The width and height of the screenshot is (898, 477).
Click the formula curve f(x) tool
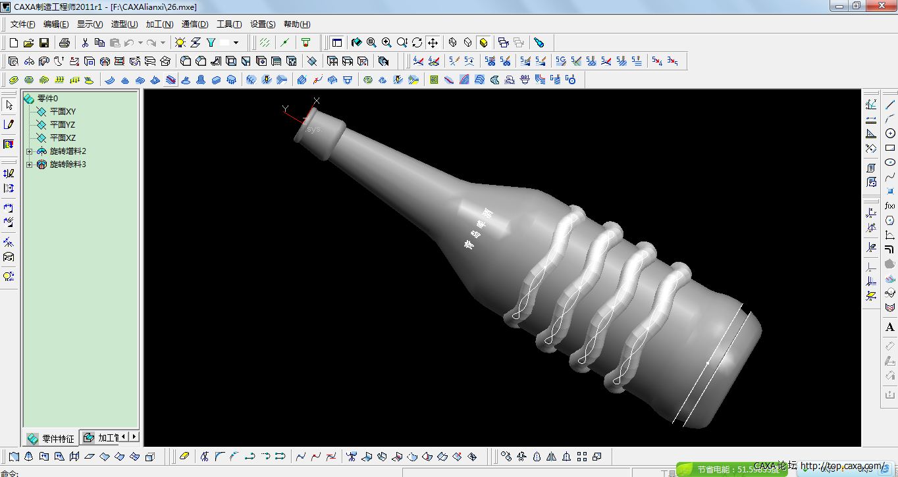890,206
